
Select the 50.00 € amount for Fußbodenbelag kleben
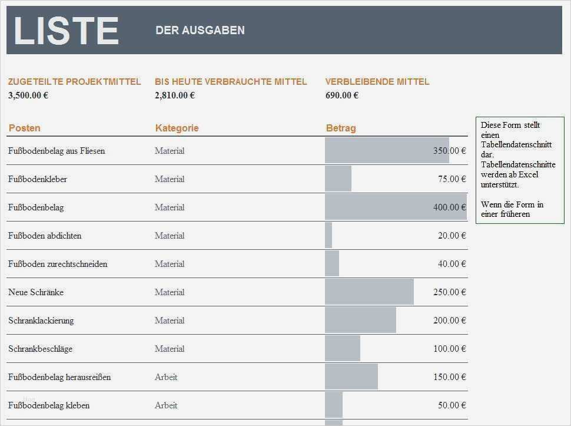click(x=452, y=405)
